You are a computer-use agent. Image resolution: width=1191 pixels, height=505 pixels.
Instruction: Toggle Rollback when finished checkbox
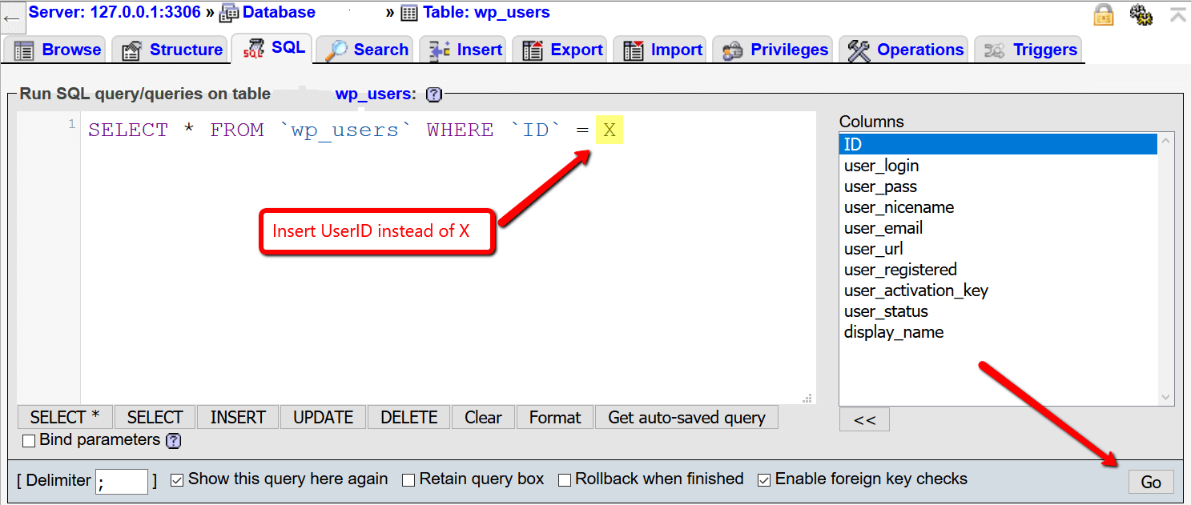[565, 480]
